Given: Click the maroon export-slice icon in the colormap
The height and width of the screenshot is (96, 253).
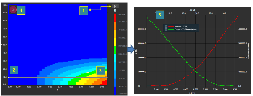Looking at the screenshot, I should (x=13, y=10).
